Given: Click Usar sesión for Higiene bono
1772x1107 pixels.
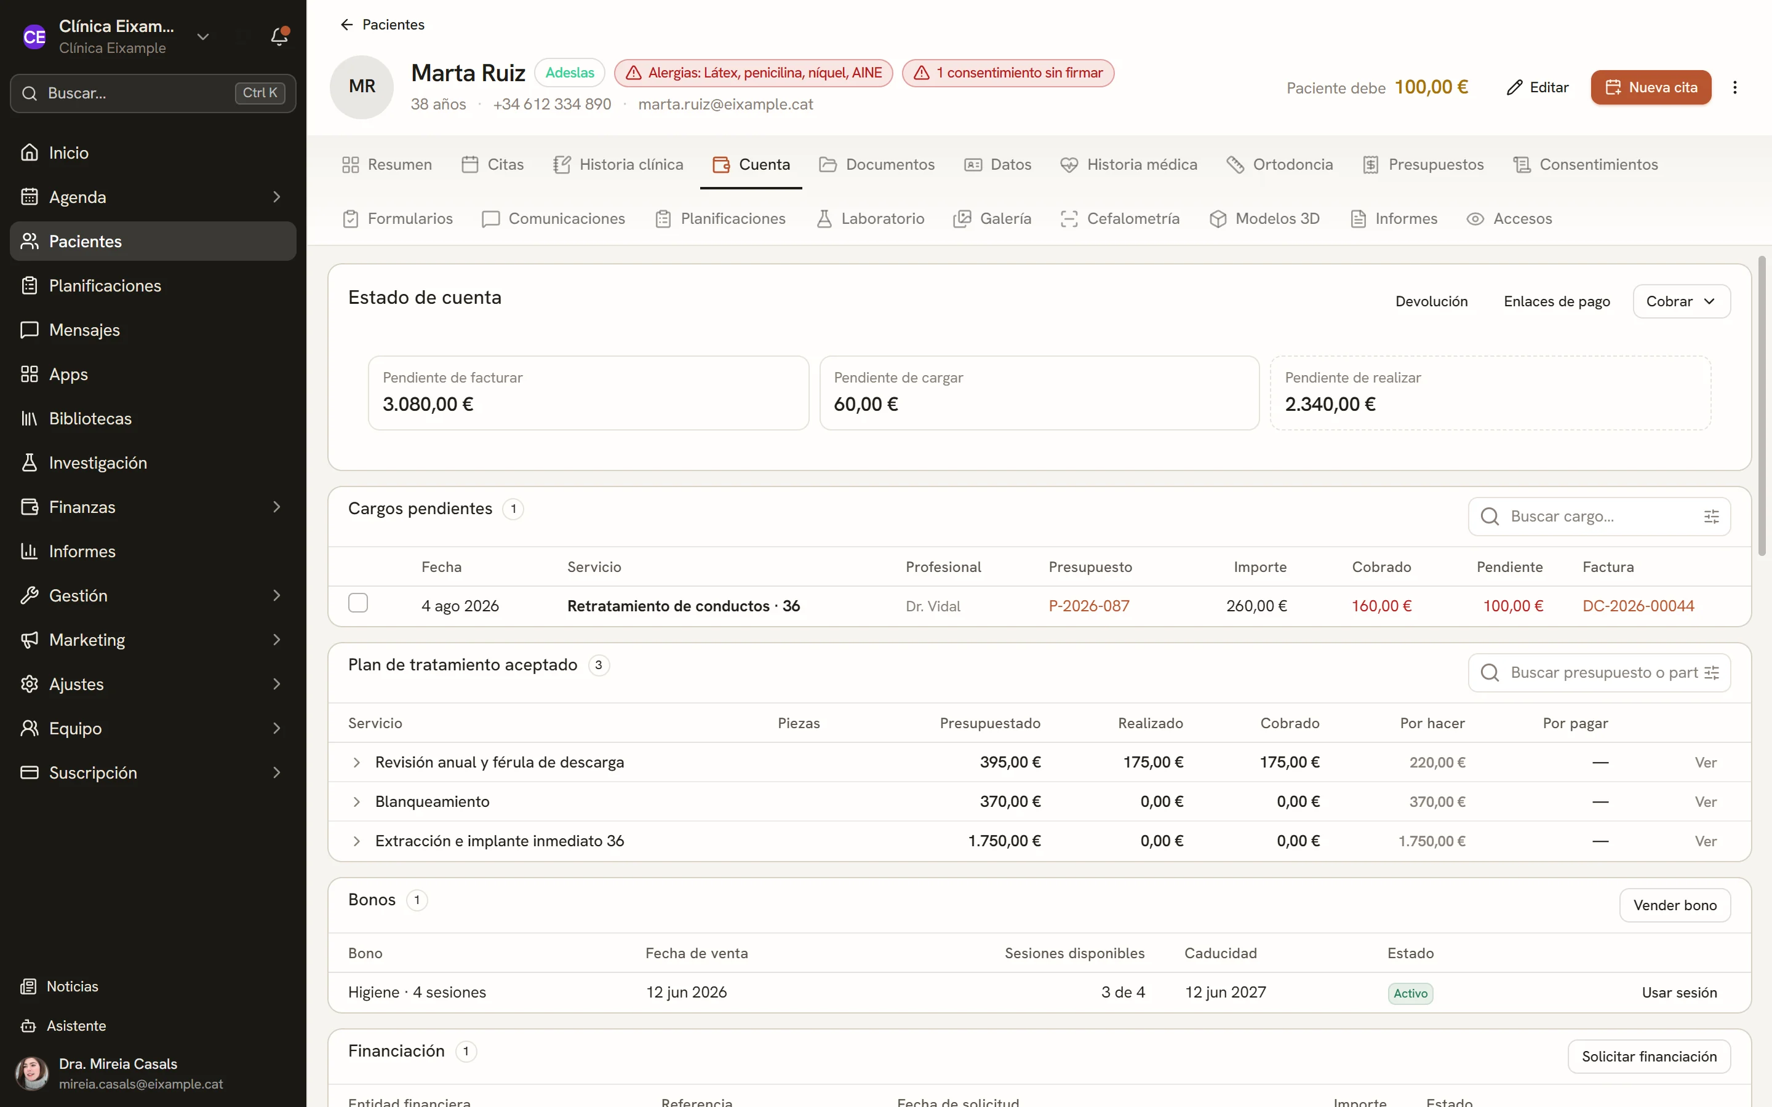Looking at the screenshot, I should click(1679, 993).
